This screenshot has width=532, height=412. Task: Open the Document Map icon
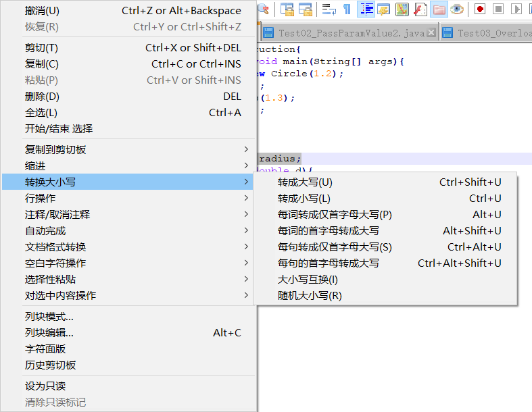pyautogui.click(x=402, y=9)
